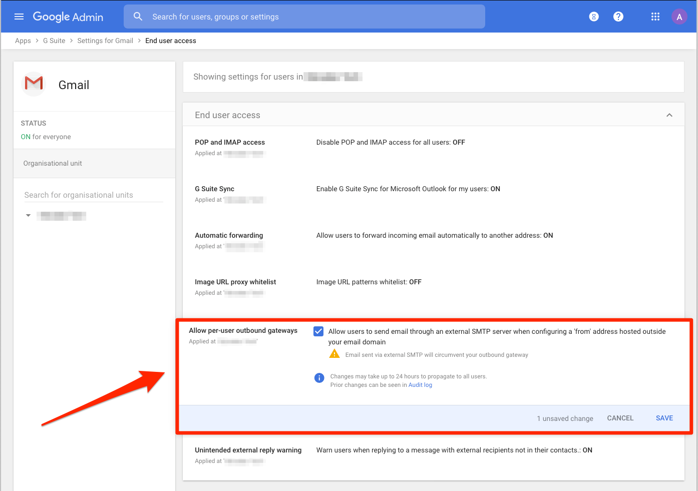
Task: Open the account avatar A
Action: 679,17
